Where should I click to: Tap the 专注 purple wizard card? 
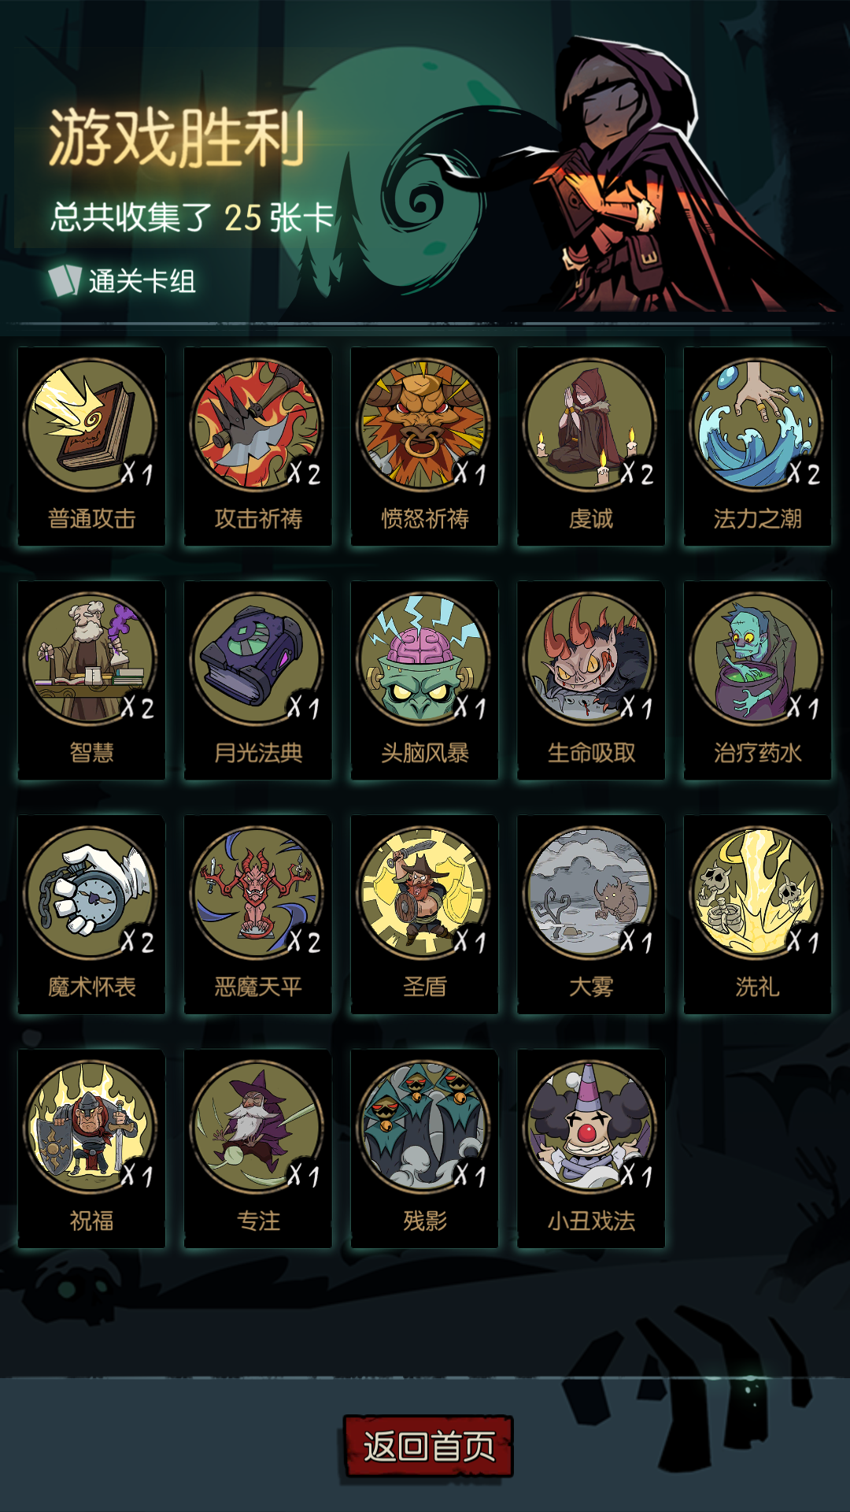[258, 1148]
